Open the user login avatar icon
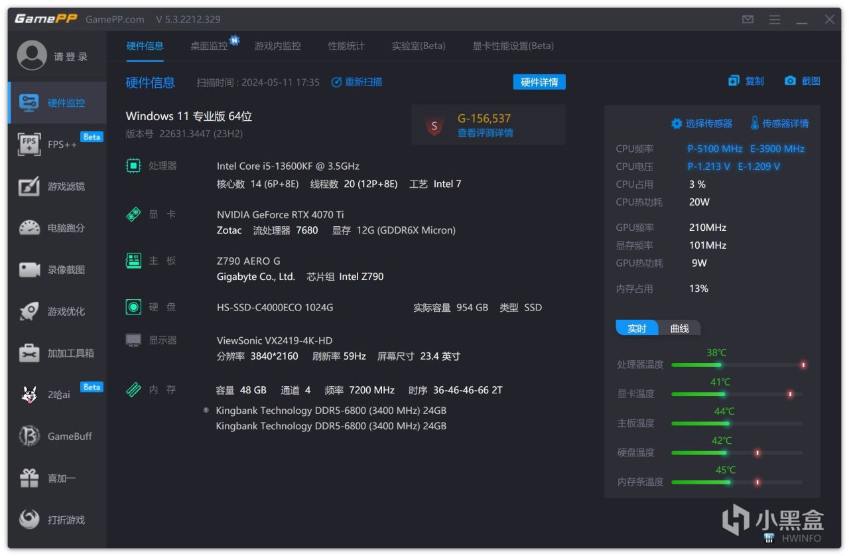This screenshot has height=556, width=849. coord(32,56)
